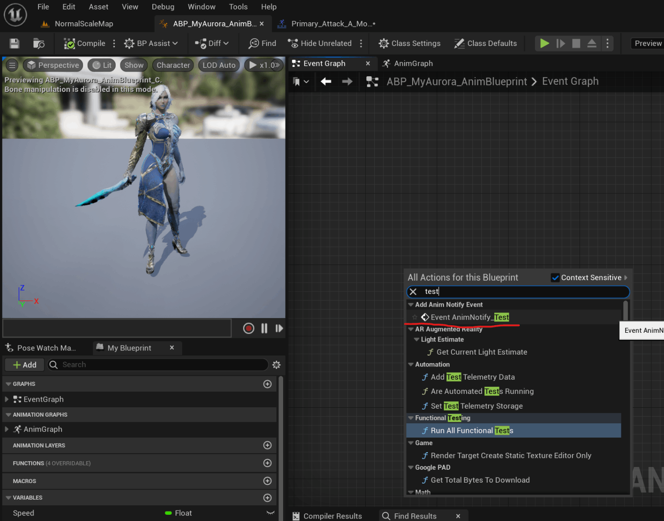The width and height of the screenshot is (664, 521).
Task: Close the My Blueprint tab
Action: coord(172,347)
